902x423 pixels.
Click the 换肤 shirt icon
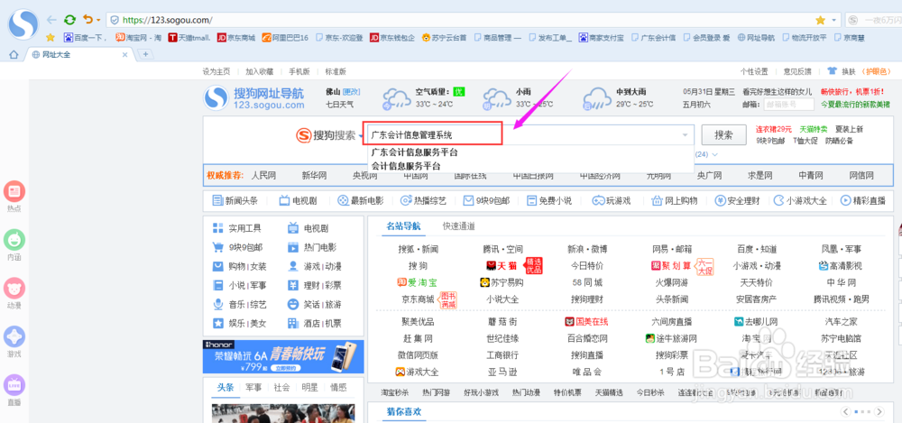832,71
